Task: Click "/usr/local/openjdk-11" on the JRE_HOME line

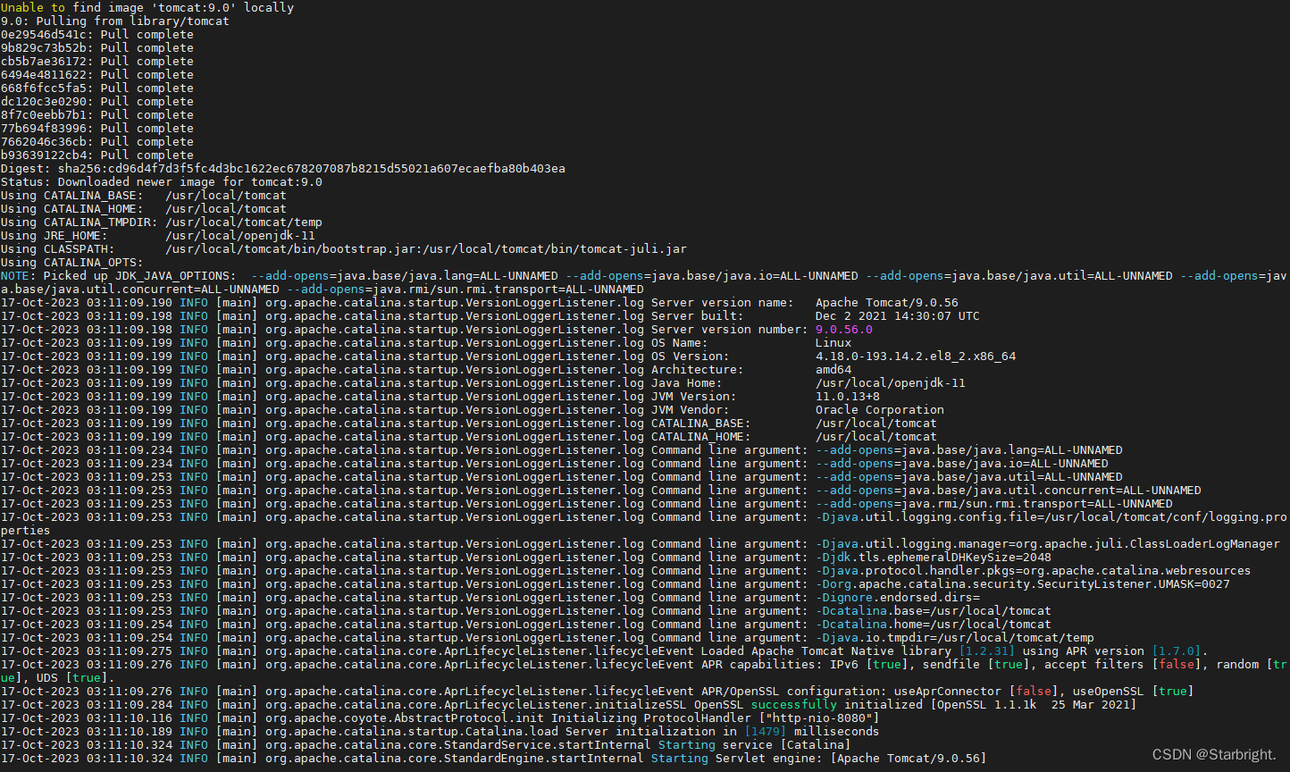Action: tap(240, 235)
